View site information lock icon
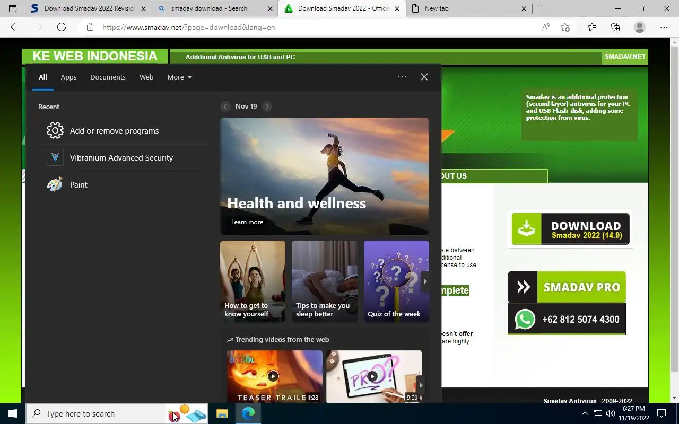This screenshot has height=424, width=679. pos(90,27)
